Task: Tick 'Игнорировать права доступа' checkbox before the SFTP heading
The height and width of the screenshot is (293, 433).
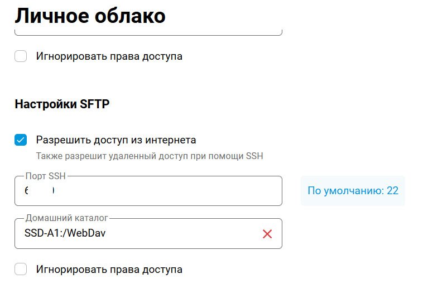Action: tap(21, 56)
